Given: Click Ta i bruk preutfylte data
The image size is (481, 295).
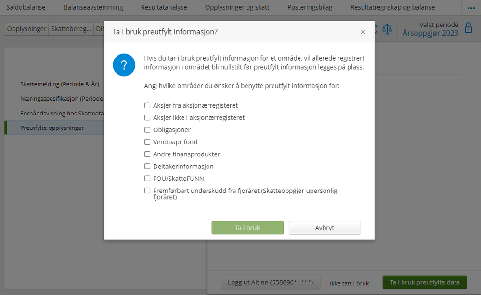Looking at the screenshot, I should tap(425, 282).
